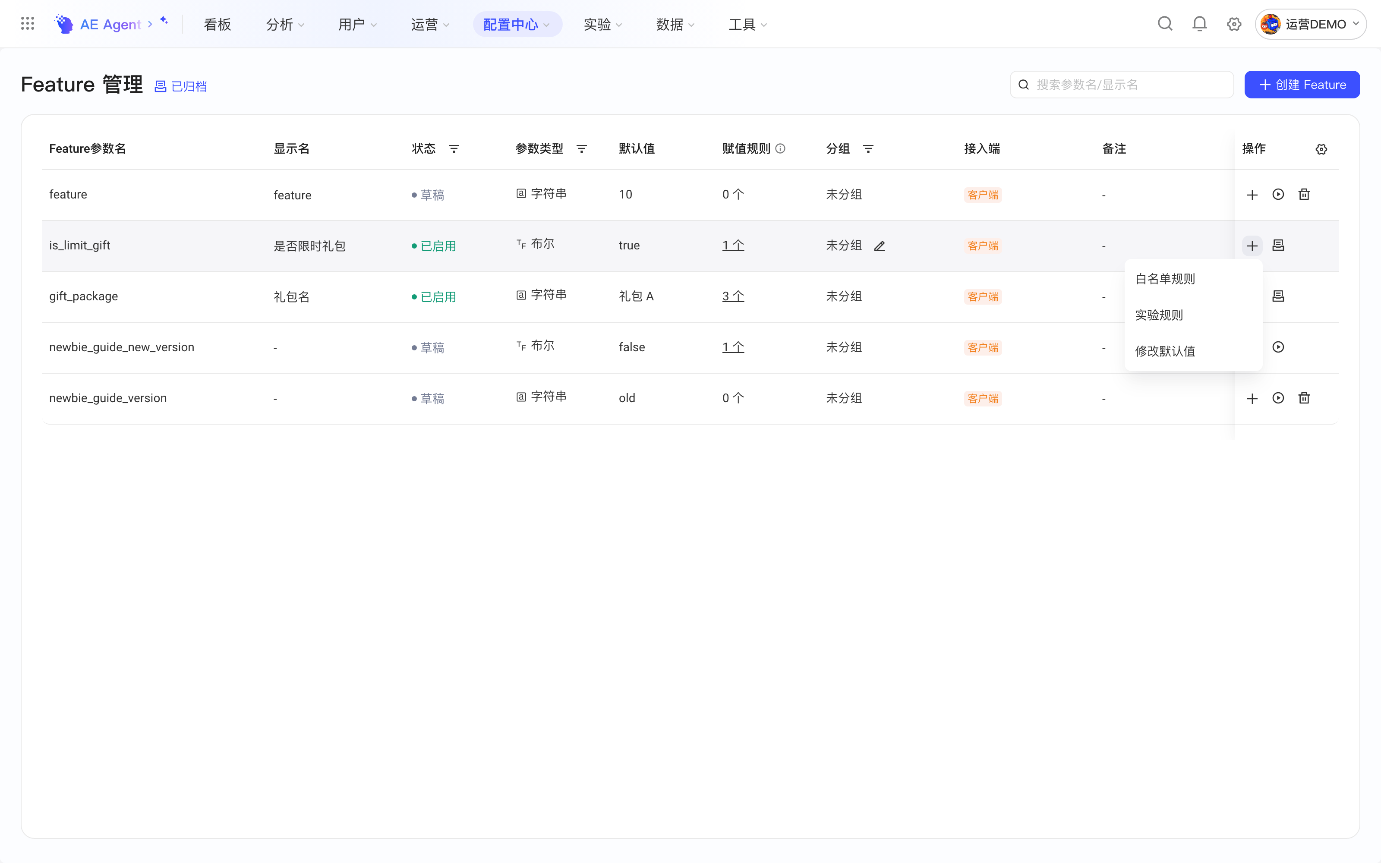Viewport: 1381px width, 863px height.
Task: Click 创建 Feature button
Action: [1302, 85]
